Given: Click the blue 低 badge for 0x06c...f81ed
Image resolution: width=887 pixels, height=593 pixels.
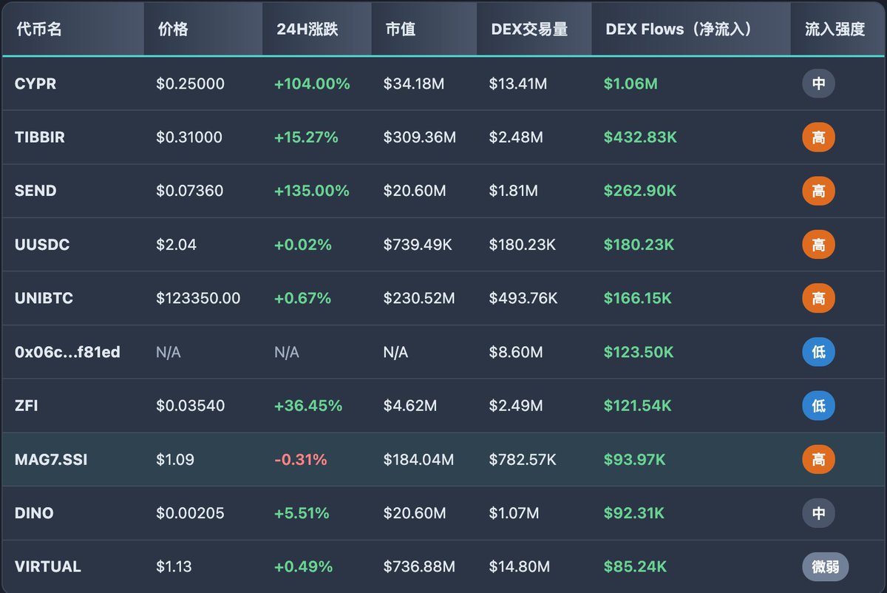Looking at the screenshot, I should point(818,353).
